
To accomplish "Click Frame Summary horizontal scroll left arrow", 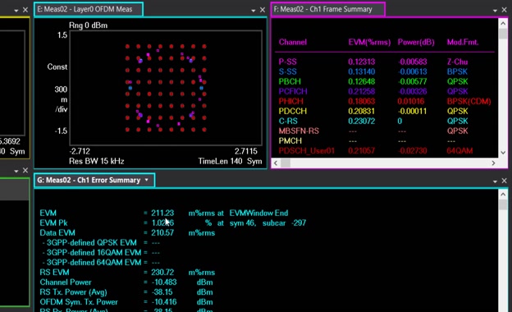I will (x=276, y=163).
